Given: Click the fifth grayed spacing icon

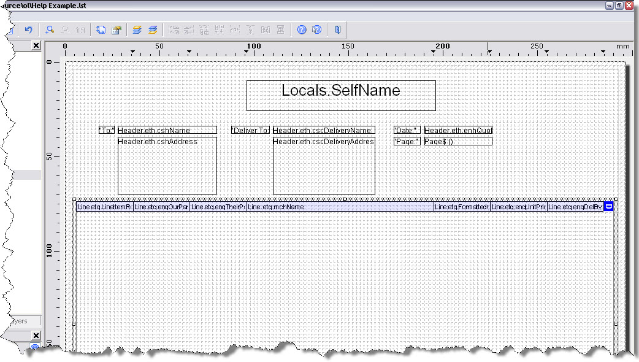Looking at the screenshot, I should tap(235, 30).
